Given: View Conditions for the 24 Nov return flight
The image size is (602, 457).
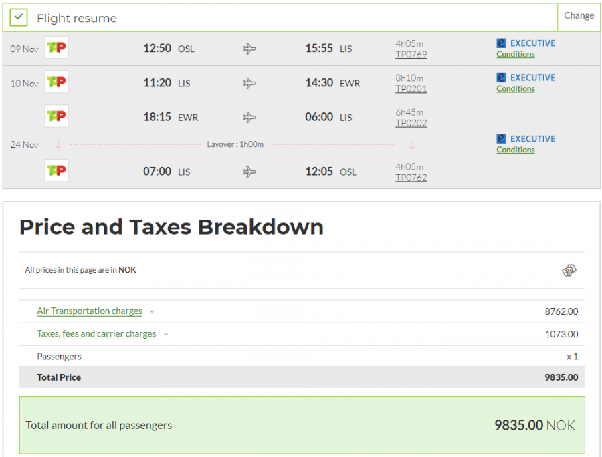Looking at the screenshot, I should (x=515, y=150).
